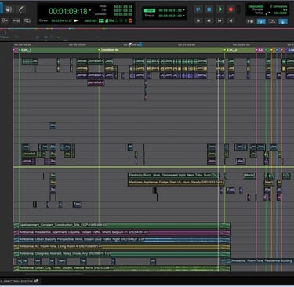294x287 pixels.
Task: Click the universe overview strip above the ruler
Action: coord(147,34)
